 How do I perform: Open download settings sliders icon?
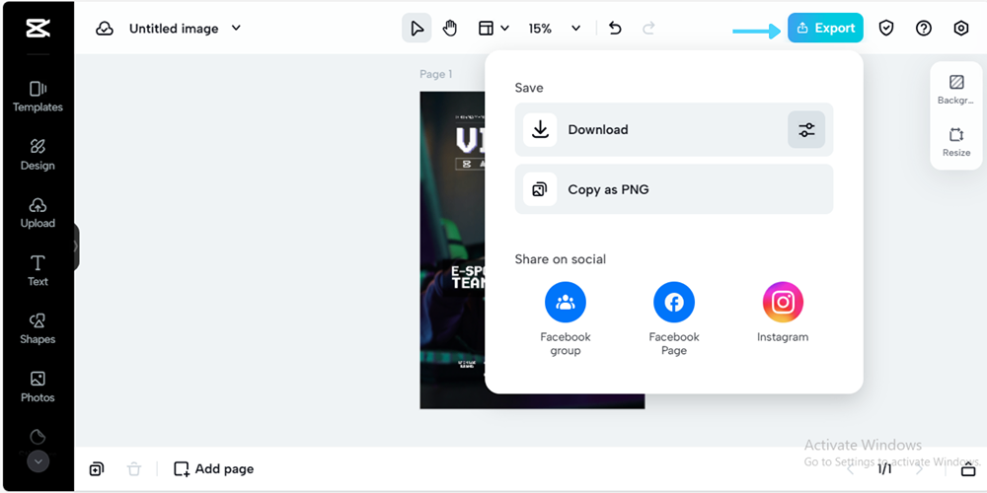(806, 129)
